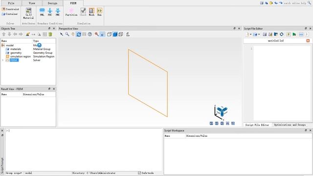Switch to Script File Editor bottom tab
This screenshot has height=176, width=313.
[x=257, y=125]
